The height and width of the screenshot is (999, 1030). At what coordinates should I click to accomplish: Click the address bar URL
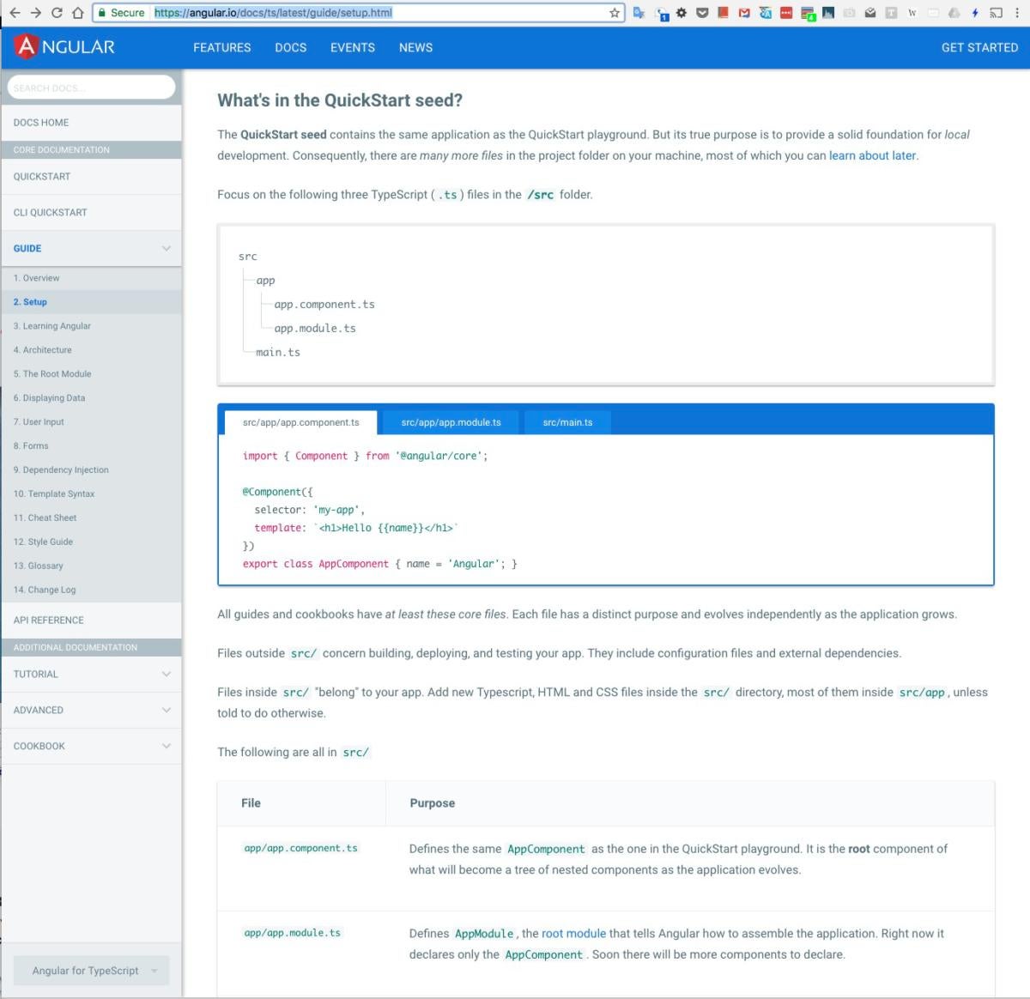tap(273, 13)
